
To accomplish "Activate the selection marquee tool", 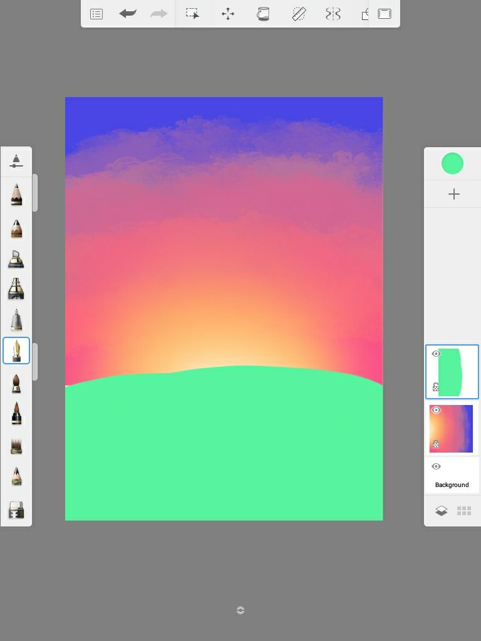I will click(193, 14).
